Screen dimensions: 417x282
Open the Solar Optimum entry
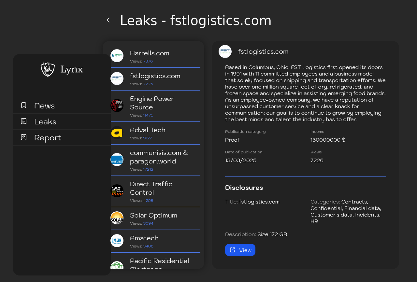click(155, 219)
